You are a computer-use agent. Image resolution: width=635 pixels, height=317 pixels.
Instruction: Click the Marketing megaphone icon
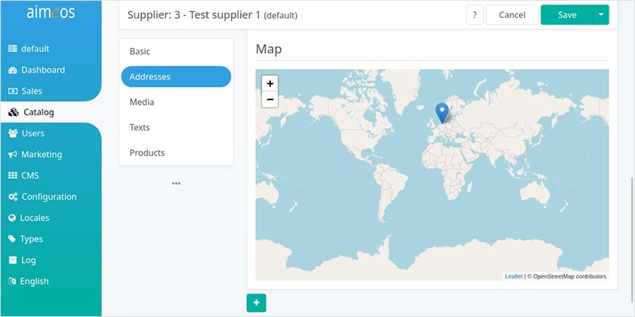click(13, 154)
